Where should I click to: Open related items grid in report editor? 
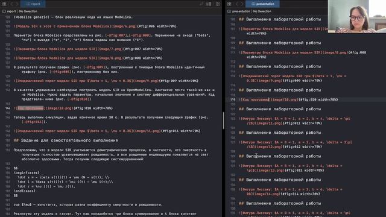4,4
